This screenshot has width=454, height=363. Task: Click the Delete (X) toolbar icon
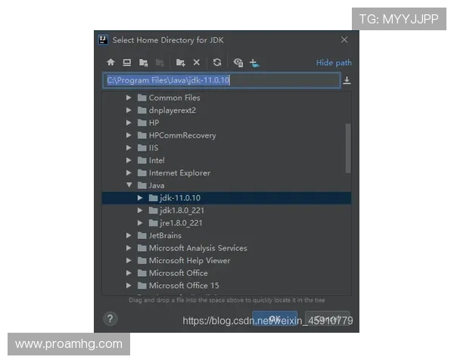click(197, 63)
